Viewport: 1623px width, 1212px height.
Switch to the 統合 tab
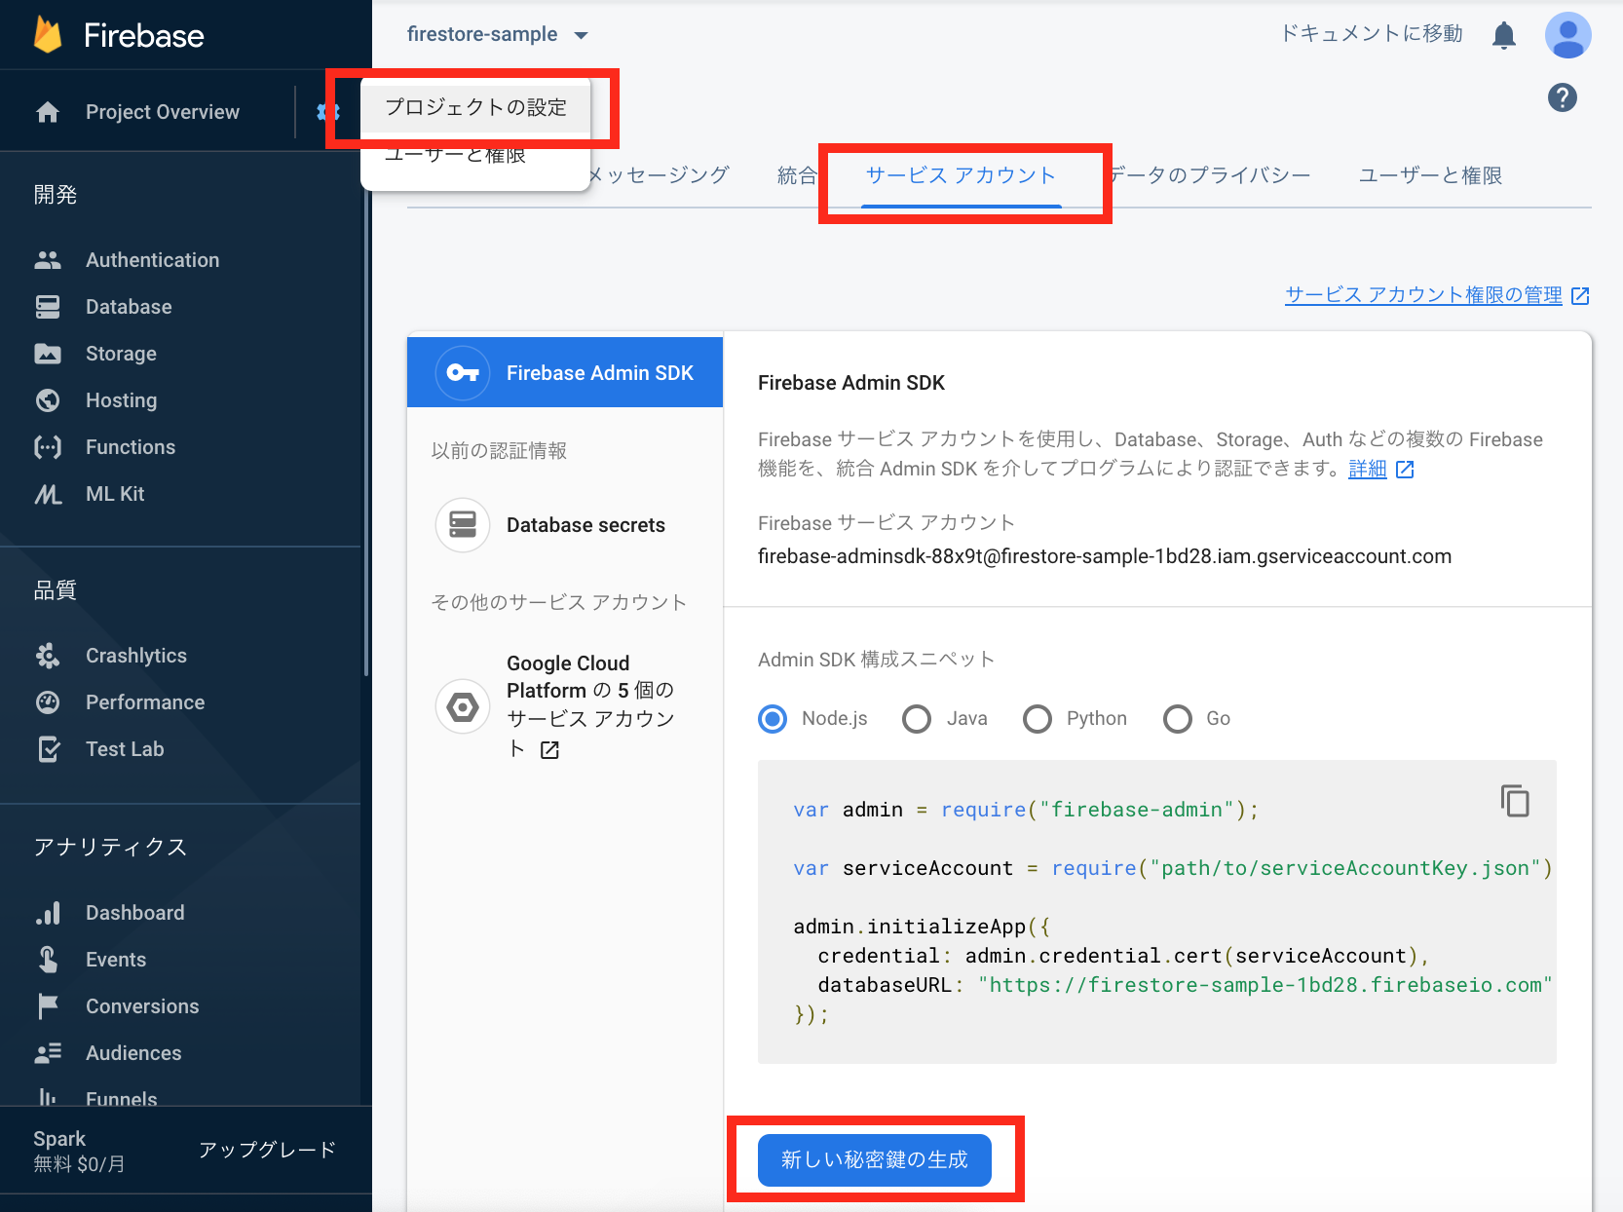point(797,175)
